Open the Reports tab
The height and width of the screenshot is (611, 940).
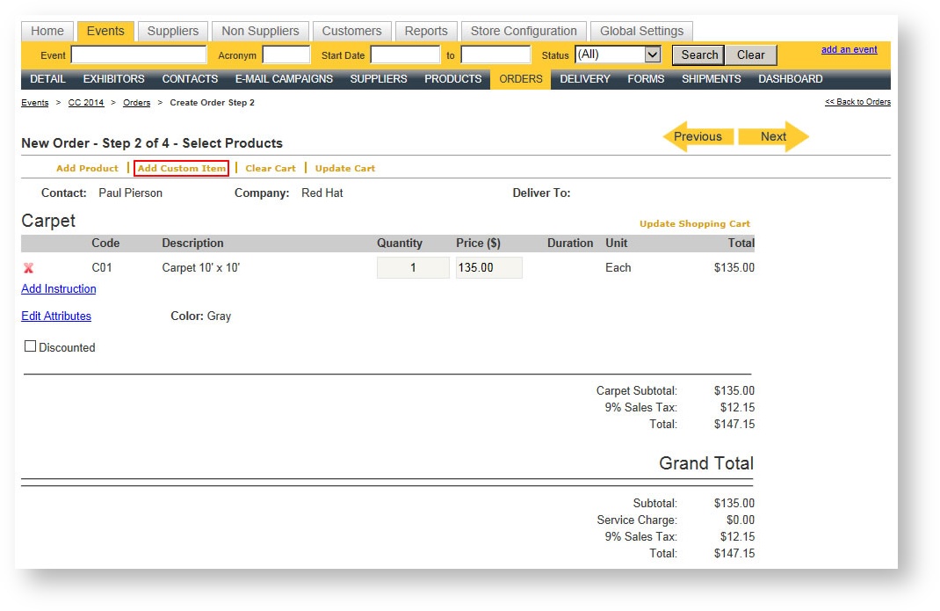[x=426, y=31]
